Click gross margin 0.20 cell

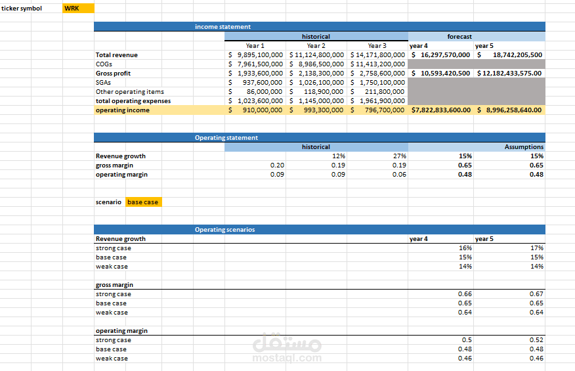click(255, 165)
